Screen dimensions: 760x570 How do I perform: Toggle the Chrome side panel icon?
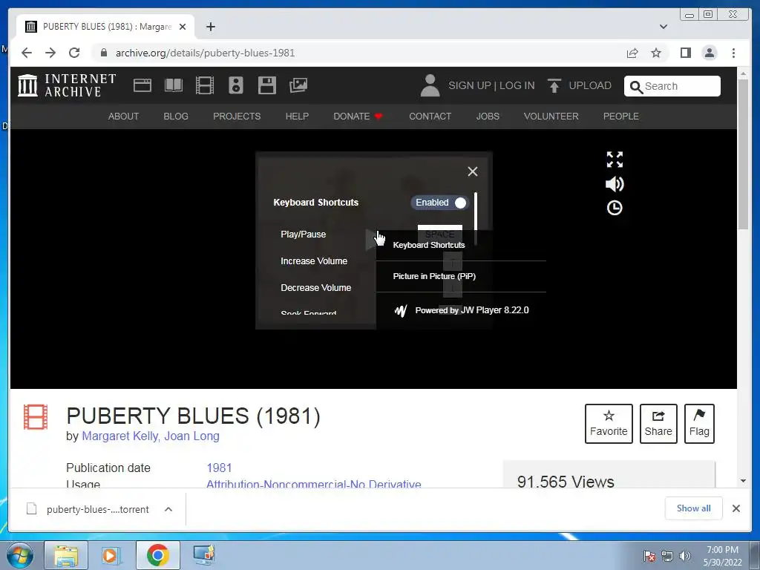click(x=685, y=53)
